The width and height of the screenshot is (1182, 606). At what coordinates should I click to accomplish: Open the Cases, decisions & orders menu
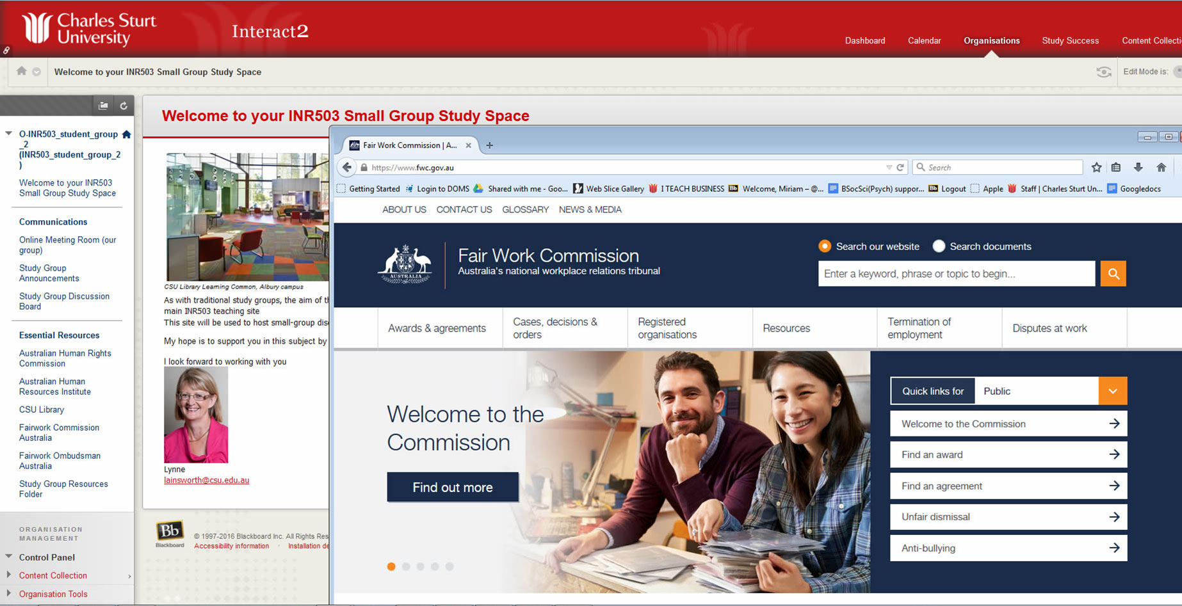tap(565, 328)
